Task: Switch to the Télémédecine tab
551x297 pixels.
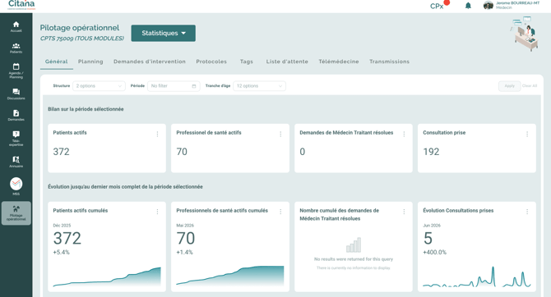Action: coord(339,62)
